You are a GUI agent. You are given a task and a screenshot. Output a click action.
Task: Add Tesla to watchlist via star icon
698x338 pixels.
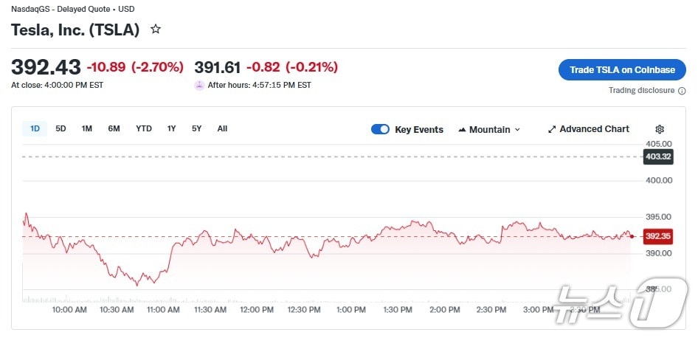tap(156, 30)
